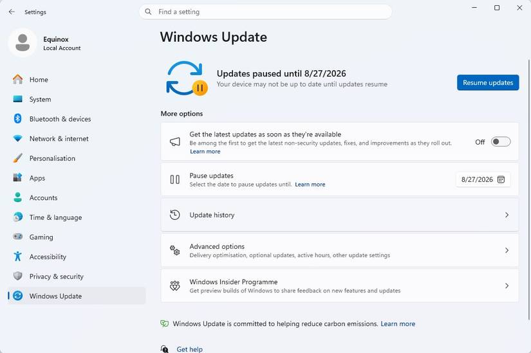Click Learn more under latest updates
Screen dimensions: 531x353
click(205, 152)
